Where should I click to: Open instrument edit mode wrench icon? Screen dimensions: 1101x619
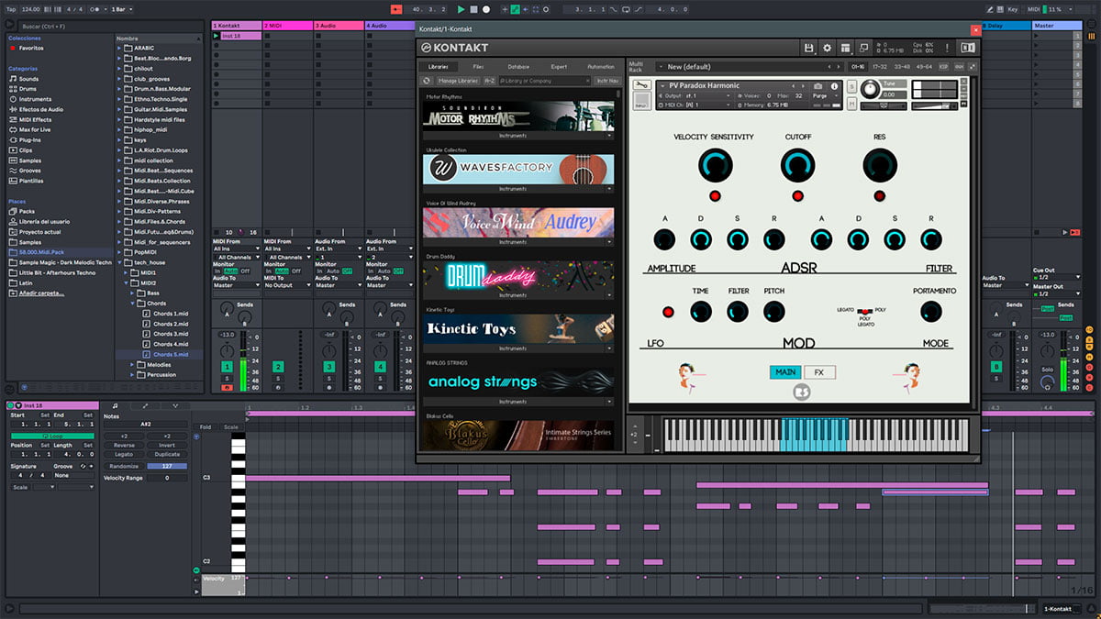click(640, 86)
